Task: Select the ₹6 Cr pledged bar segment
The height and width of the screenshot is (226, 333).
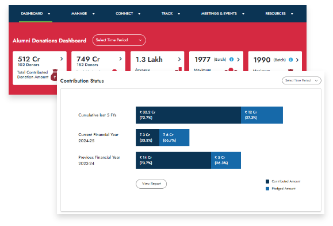Action: point(174,138)
